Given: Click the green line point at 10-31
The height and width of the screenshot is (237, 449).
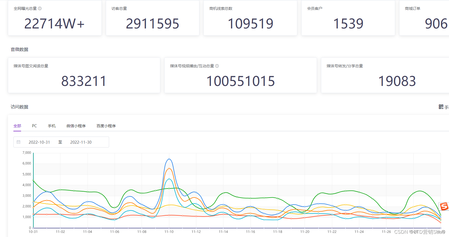Looking at the screenshot, I should coord(33,180).
